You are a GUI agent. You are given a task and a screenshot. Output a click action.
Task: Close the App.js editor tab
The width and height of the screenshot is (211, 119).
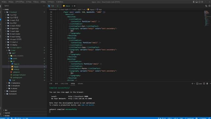pyautogui.click(x=75, y=6)
